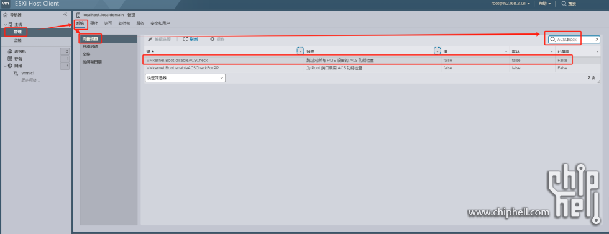Open the 已覆盖 column dropdown arrow

pos(597,51)
